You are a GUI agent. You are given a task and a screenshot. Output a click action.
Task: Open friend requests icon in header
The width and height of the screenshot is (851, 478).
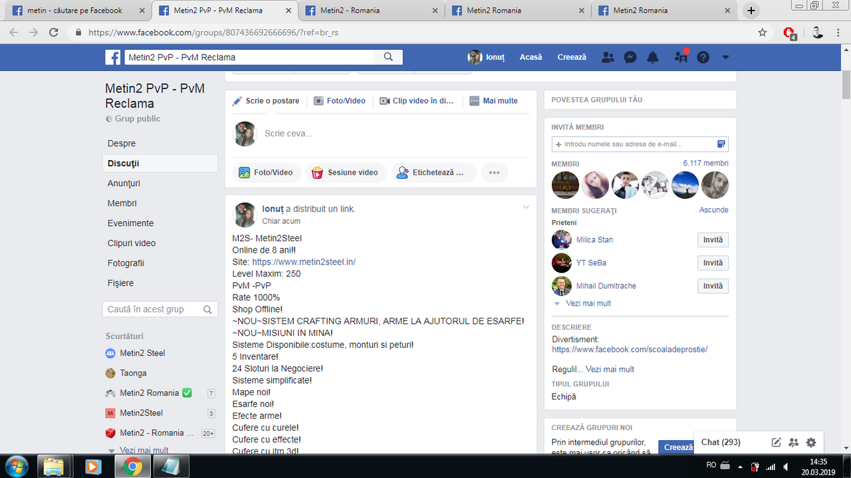(608, 57)
